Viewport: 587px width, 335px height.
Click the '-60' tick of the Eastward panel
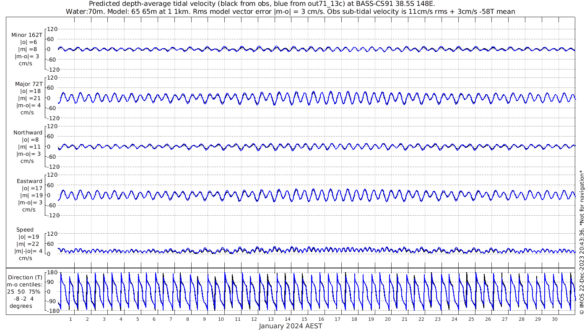click(x=52, y=205)
